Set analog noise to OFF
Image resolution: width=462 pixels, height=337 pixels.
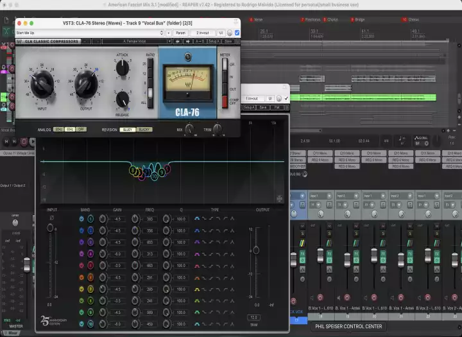[x=81, y=130]
